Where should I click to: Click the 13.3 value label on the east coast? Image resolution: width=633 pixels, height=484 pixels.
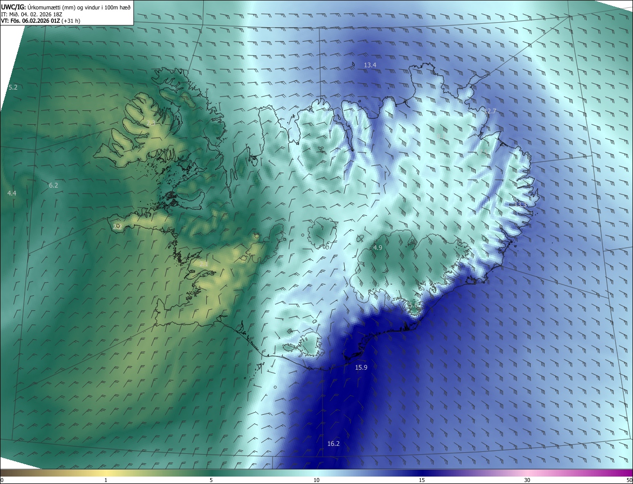520,204
